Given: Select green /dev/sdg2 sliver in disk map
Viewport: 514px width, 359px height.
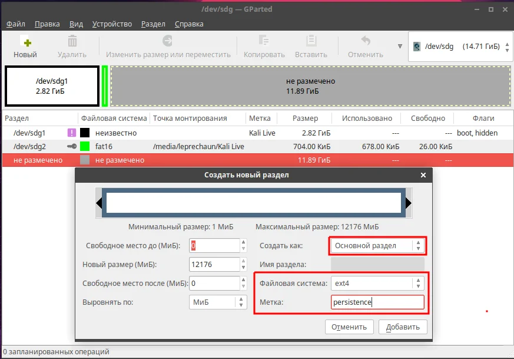Looking at the screenshot, I should (105, 86).
